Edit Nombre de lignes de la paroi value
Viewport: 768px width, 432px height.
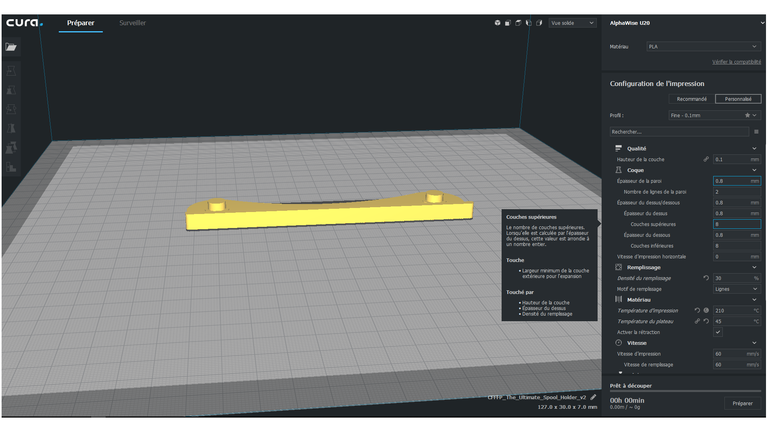point(737,192)
